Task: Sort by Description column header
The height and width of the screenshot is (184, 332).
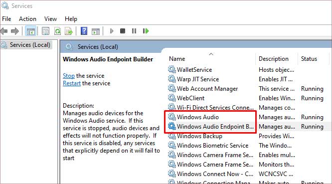Action: [x=273, y=59]
